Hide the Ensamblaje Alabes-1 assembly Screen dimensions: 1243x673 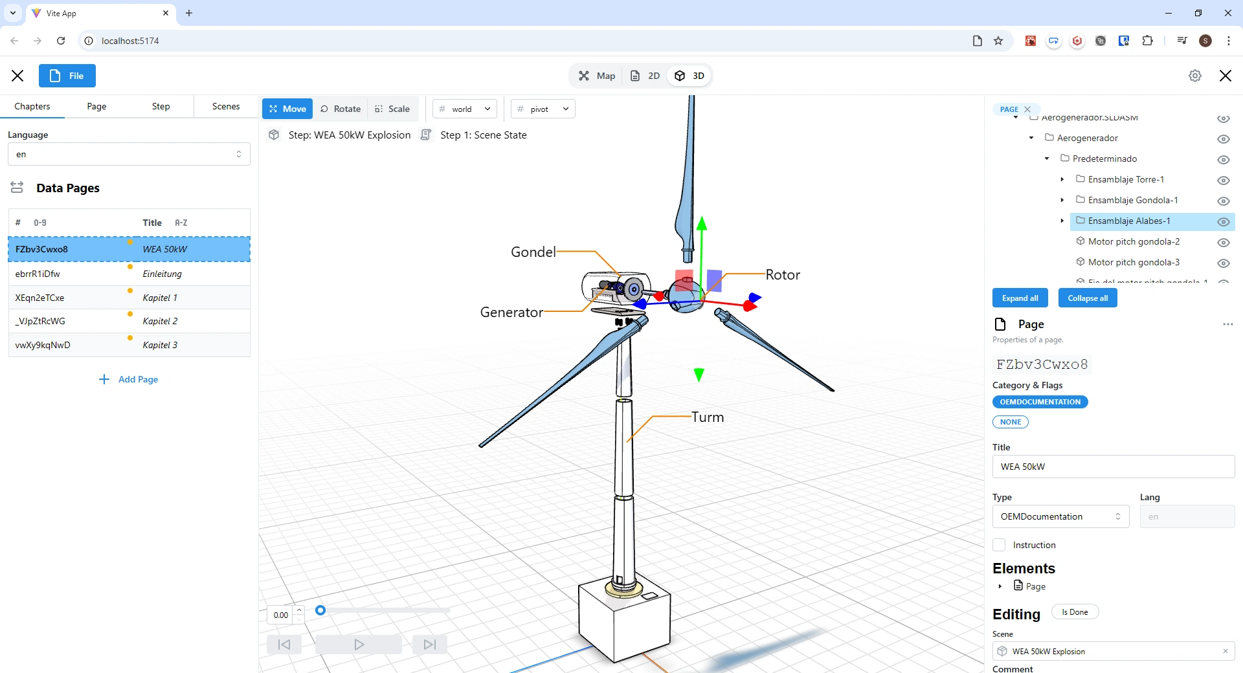(x=1224, y=222)
